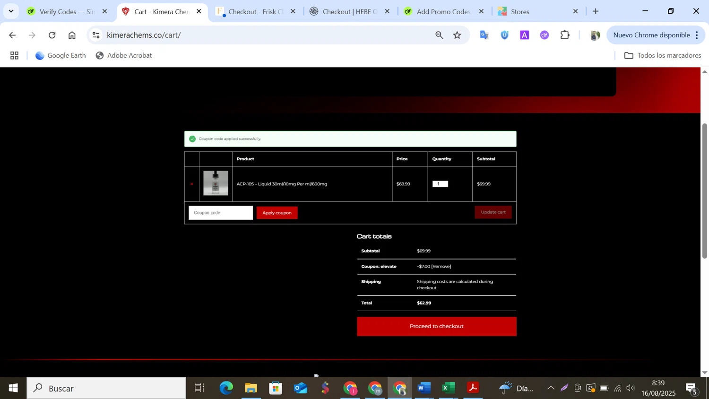Viewport: 709px width, 399px height.
Task: Open Google Translate extension icon
Action: click(484, 35)
